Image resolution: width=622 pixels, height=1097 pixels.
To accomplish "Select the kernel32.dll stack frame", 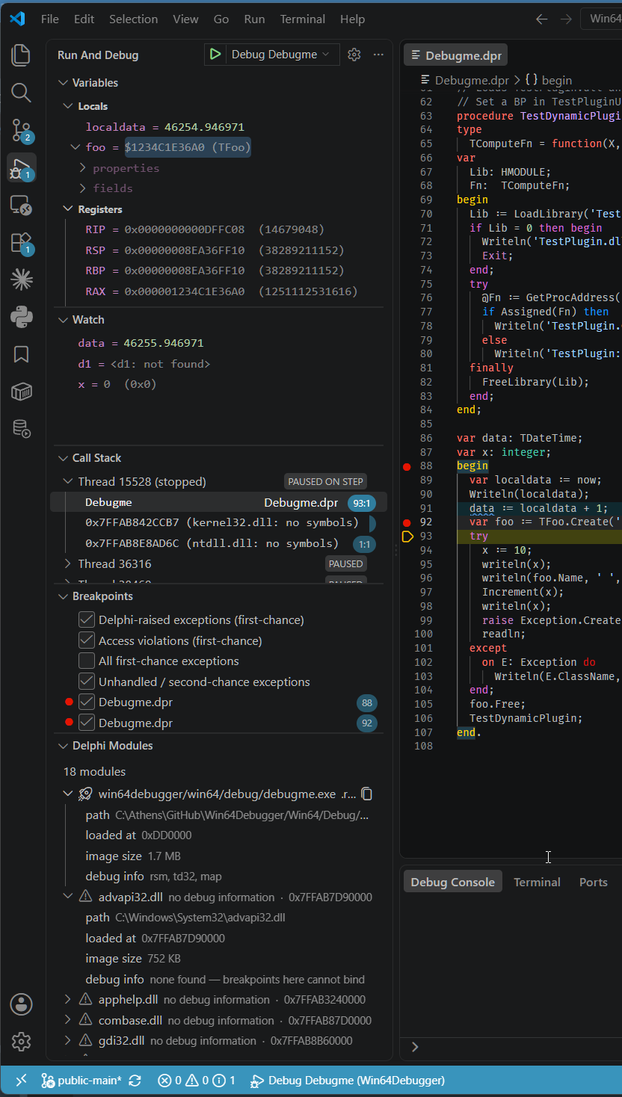I will 218,522.
